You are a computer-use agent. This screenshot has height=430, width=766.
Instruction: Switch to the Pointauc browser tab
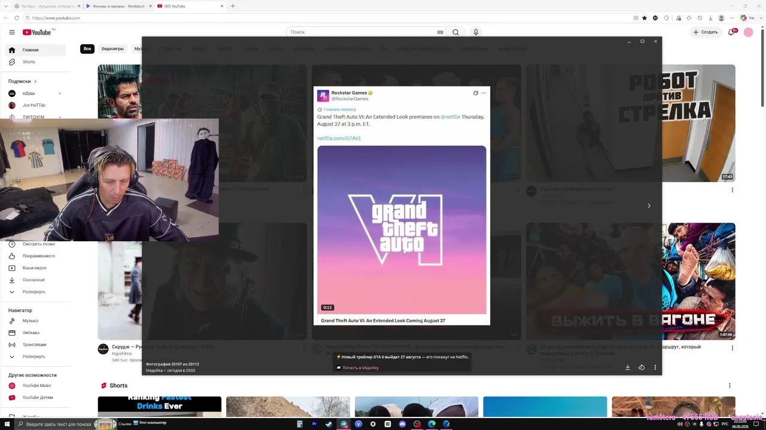47,6
